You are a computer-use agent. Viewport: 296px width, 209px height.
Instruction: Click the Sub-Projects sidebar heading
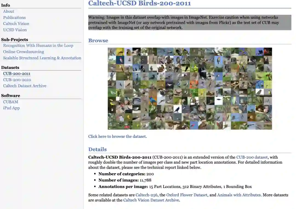[x=15, y=40]
